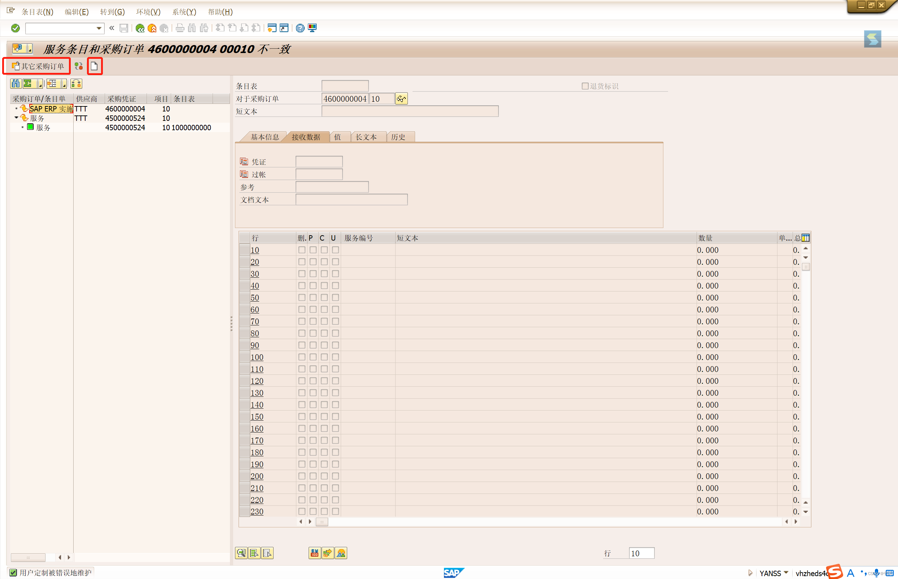Click the blank page Create entry sheet icon
This screenshot has height=579, width=898.
coord(95,66)
